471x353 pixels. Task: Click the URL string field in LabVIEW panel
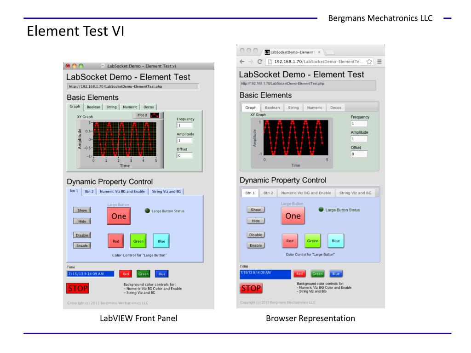(x=132, y=86)
